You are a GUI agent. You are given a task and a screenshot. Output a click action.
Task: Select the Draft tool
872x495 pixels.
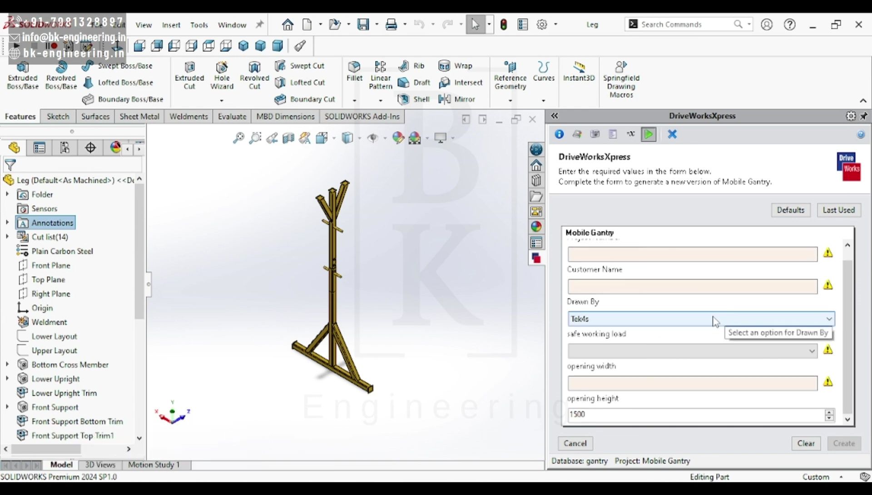pos(414,82)
